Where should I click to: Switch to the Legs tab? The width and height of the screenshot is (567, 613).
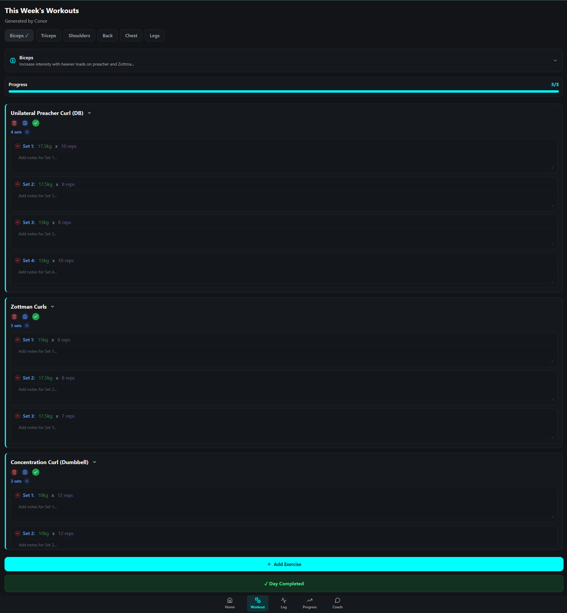point(154,36)
